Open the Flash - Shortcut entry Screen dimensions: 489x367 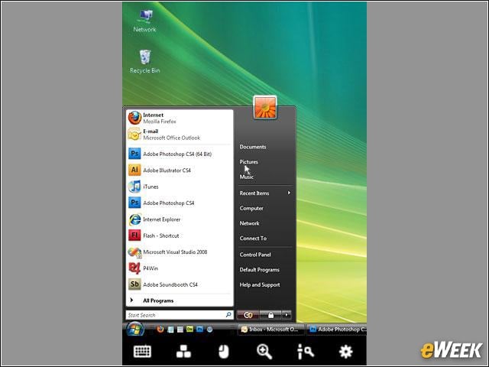click(180, 235)
